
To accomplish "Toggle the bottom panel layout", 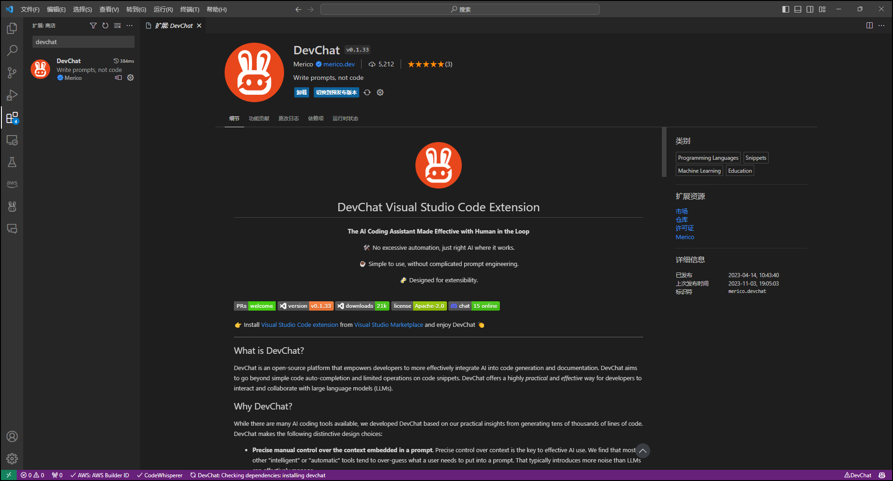I will click(x=798, y=9).
